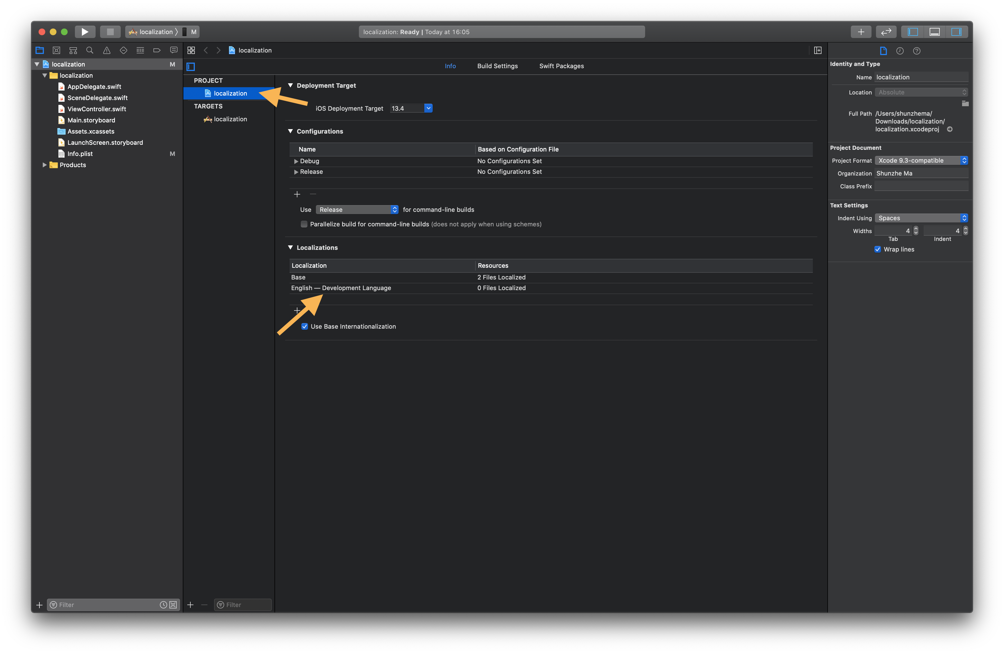Screen dimensions: 1004x654
Task: Collapse the Localizations section
Action: click(290, 247)
